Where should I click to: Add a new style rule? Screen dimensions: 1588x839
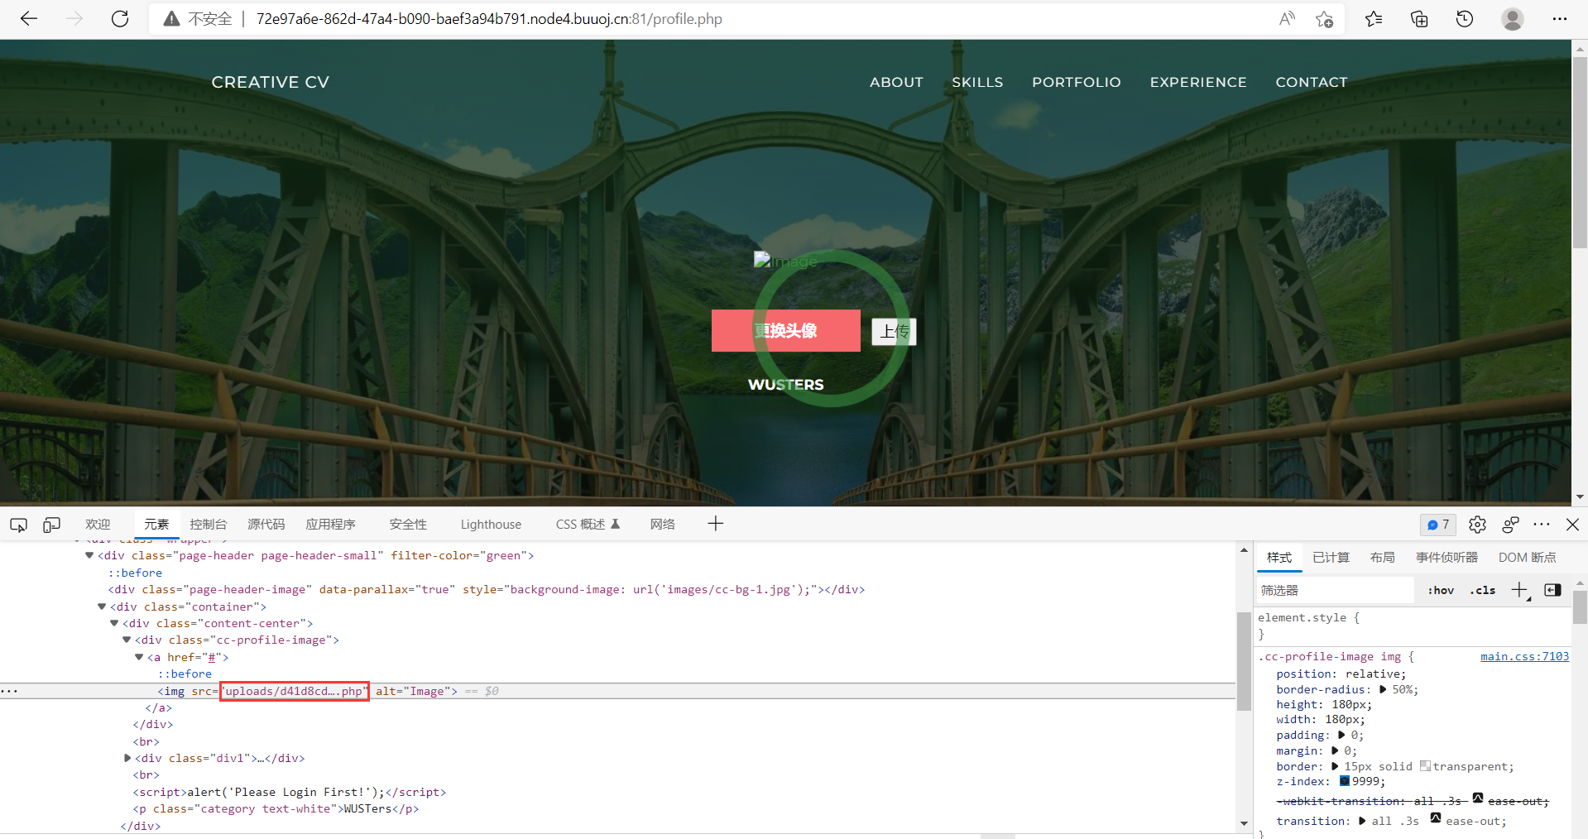(1520, 590)
